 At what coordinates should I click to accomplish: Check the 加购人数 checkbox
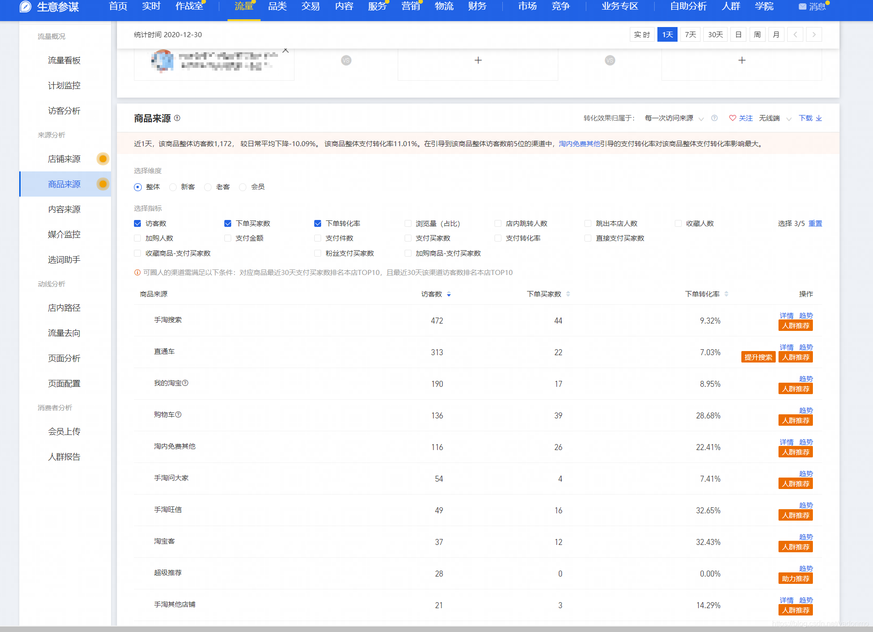click(137, 238)
